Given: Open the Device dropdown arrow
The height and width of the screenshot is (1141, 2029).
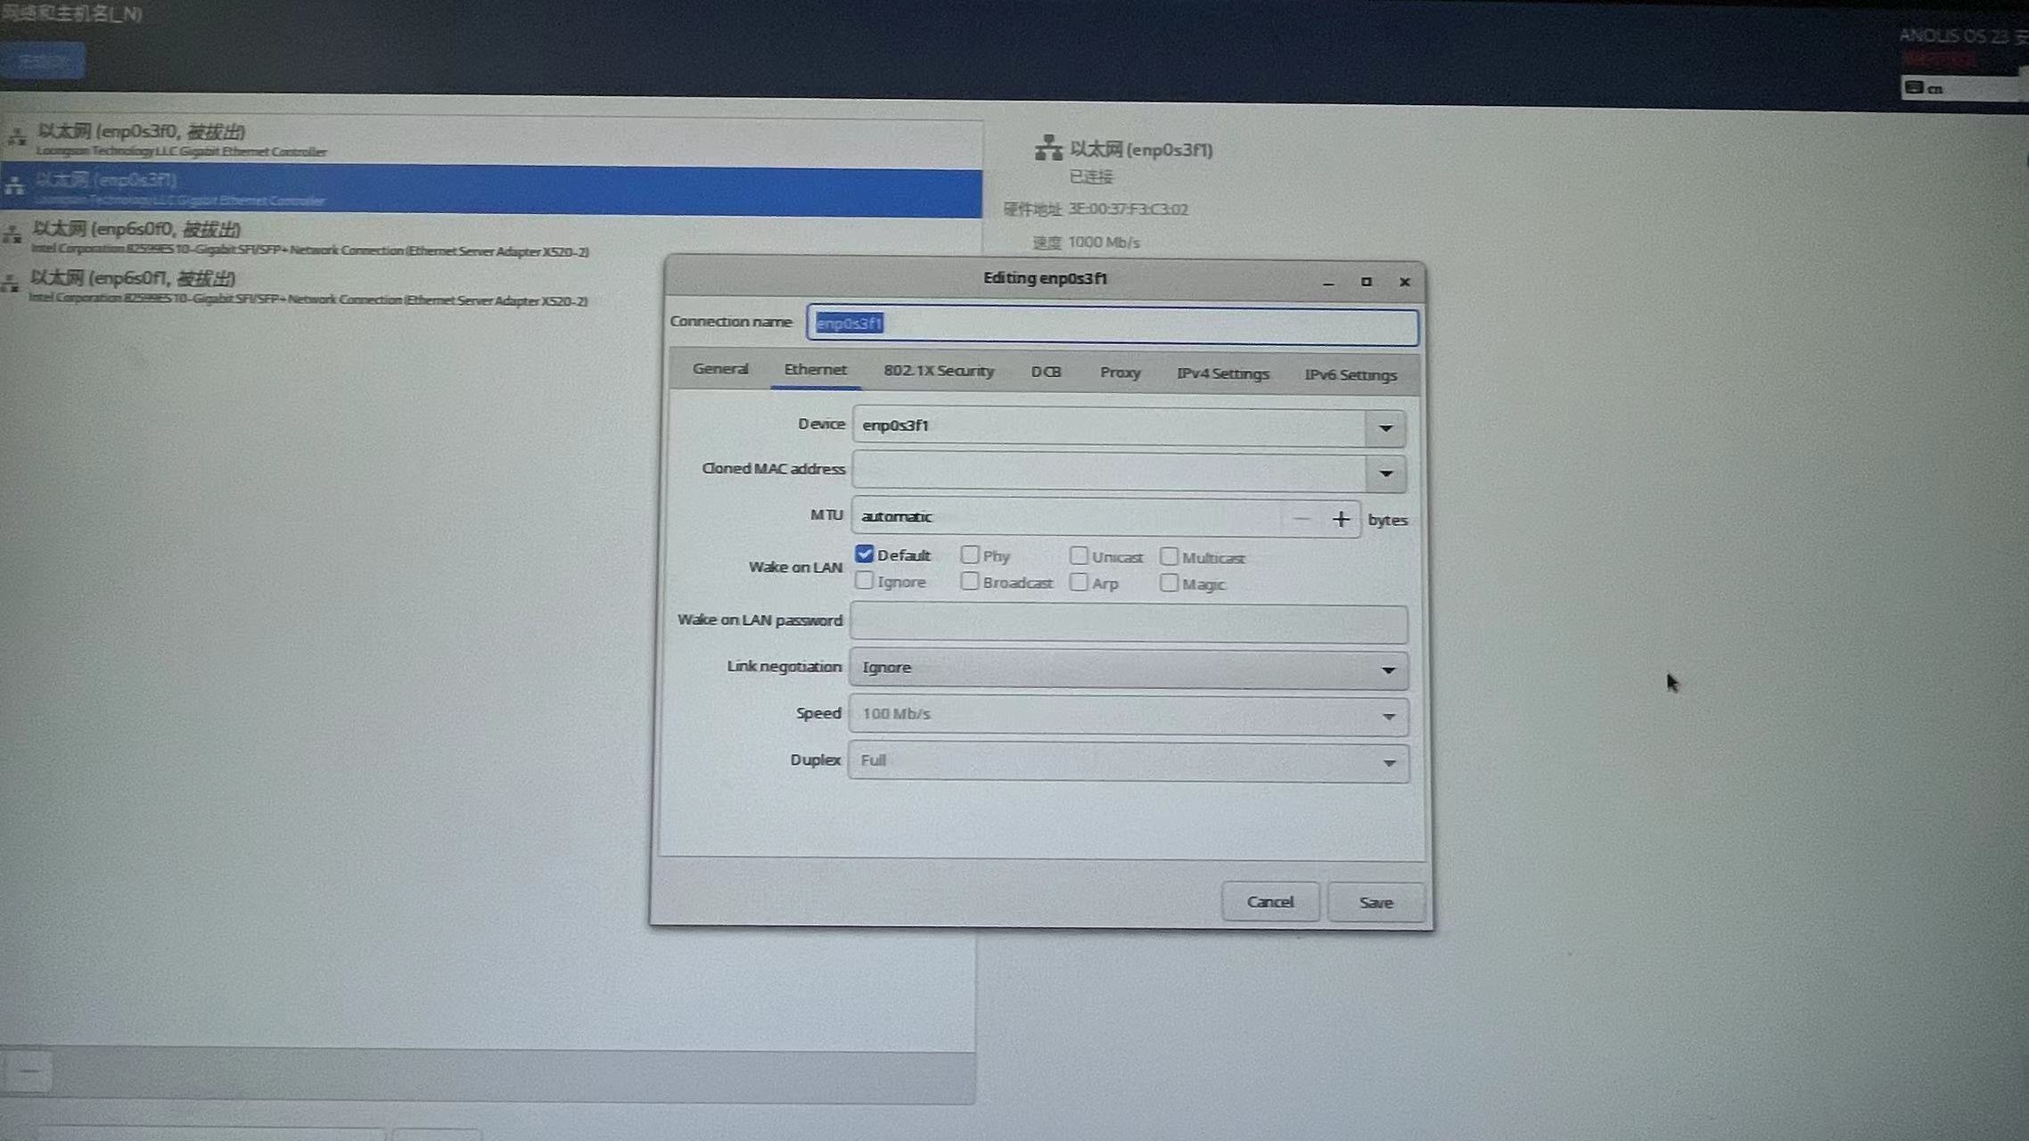Looking at the screenshot, I should pyautogui.click(x=1385, y=428).
